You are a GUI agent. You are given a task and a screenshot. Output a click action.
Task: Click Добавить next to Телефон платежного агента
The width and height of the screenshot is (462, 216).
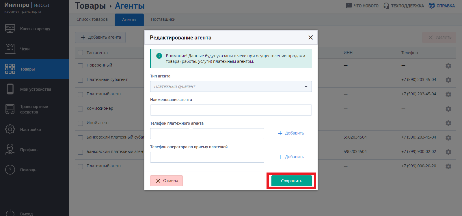pyautogui.click(x=291, y=133)
